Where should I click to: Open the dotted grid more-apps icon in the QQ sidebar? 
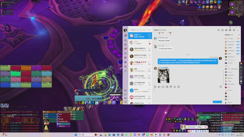point(125,71)
